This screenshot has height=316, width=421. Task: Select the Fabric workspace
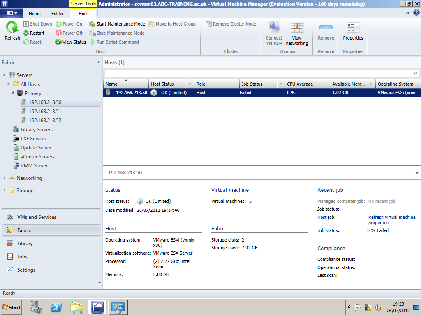click(51, 230)
